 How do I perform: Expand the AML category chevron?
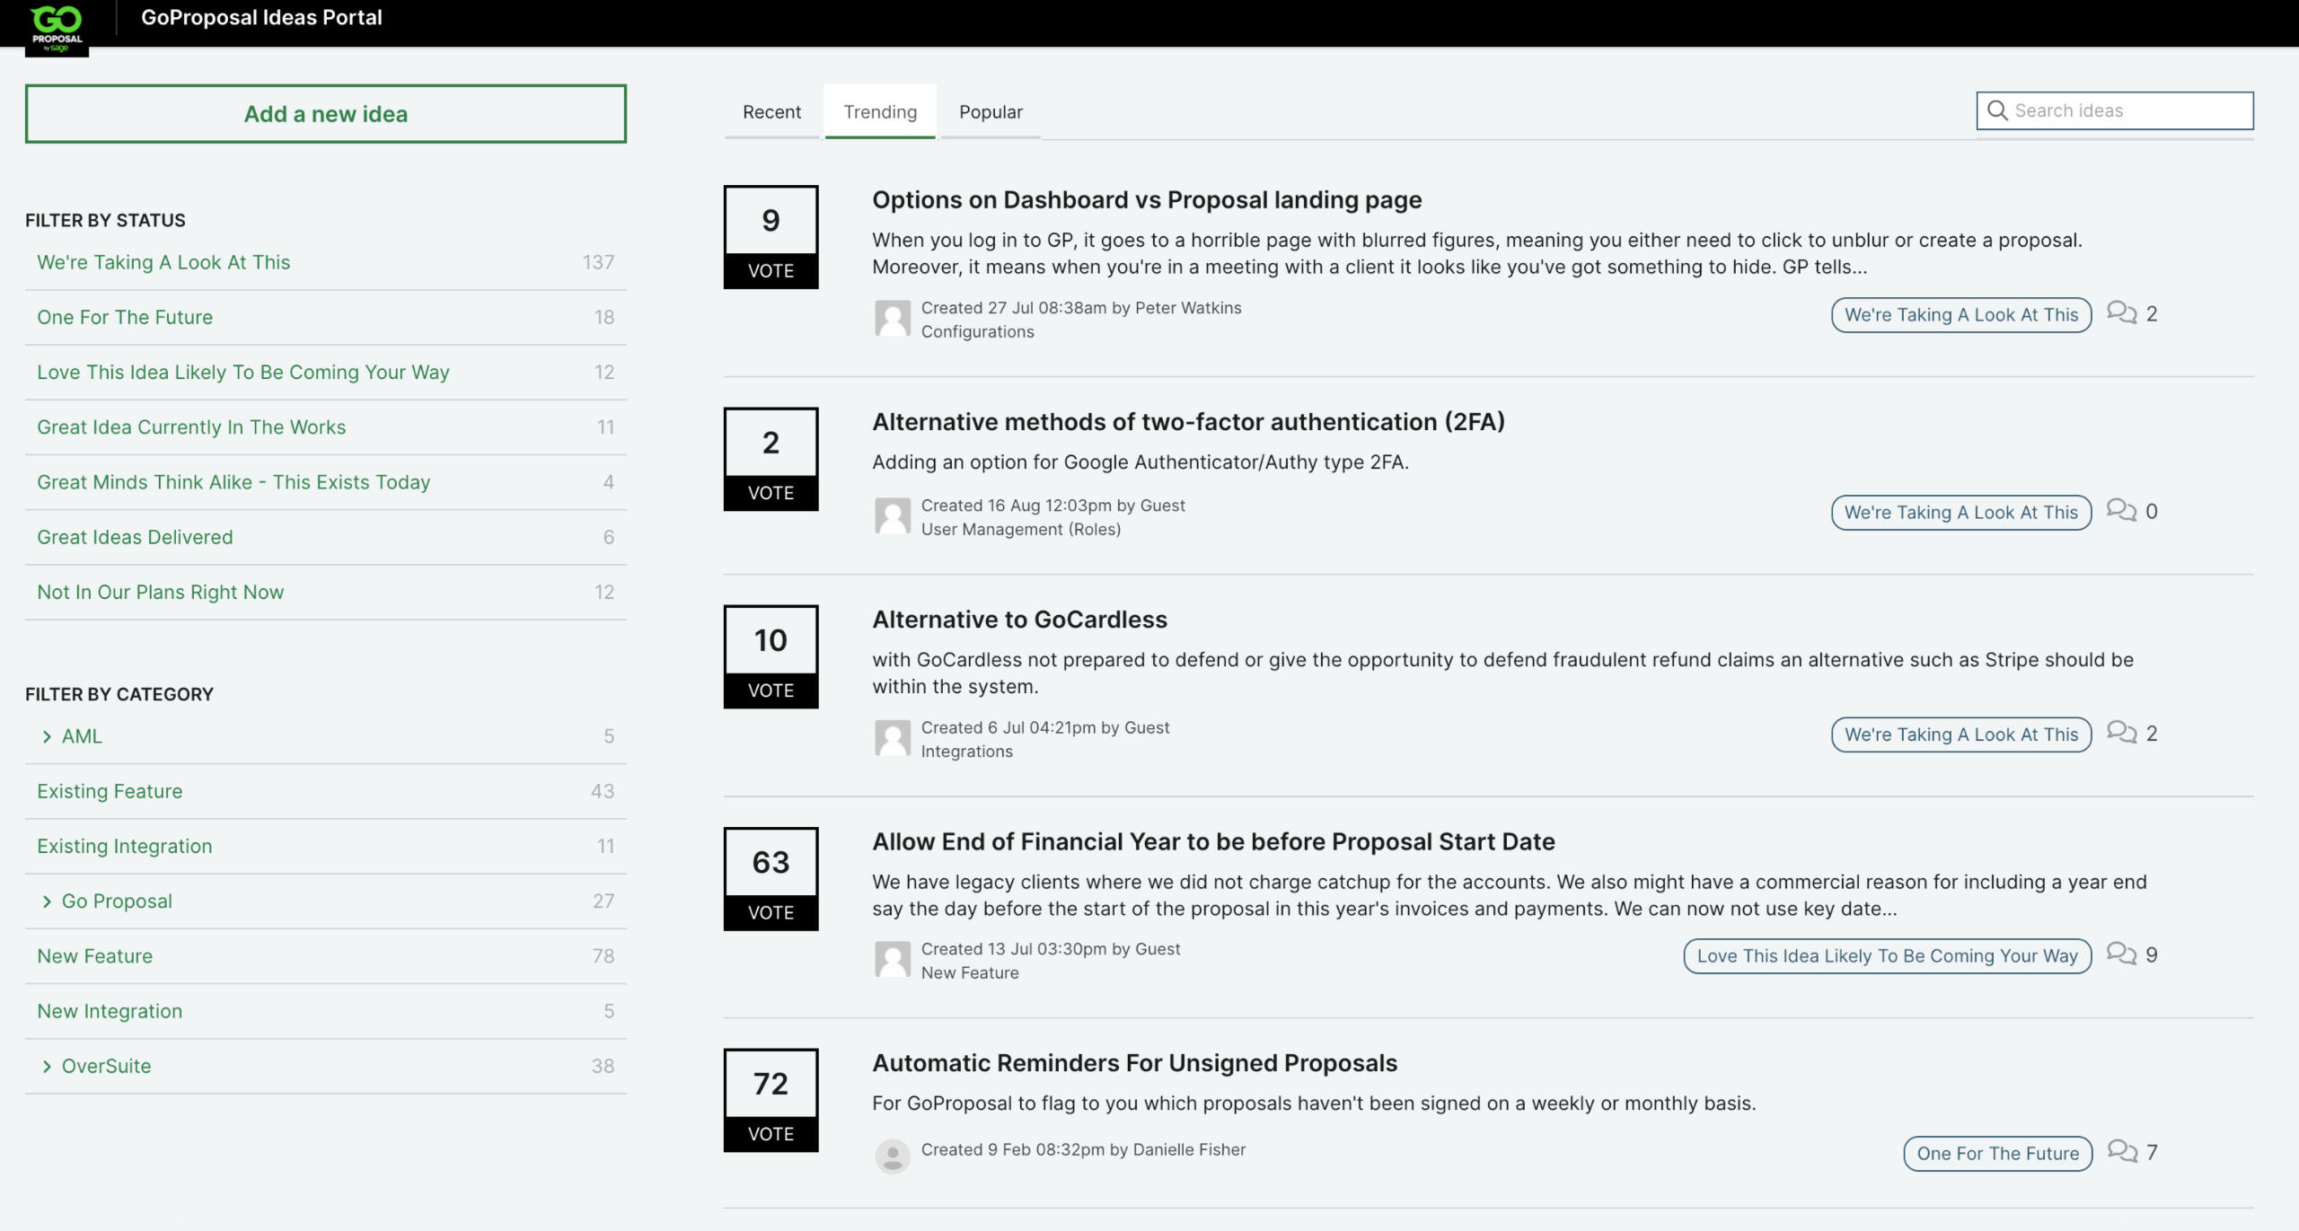[47, 736]
